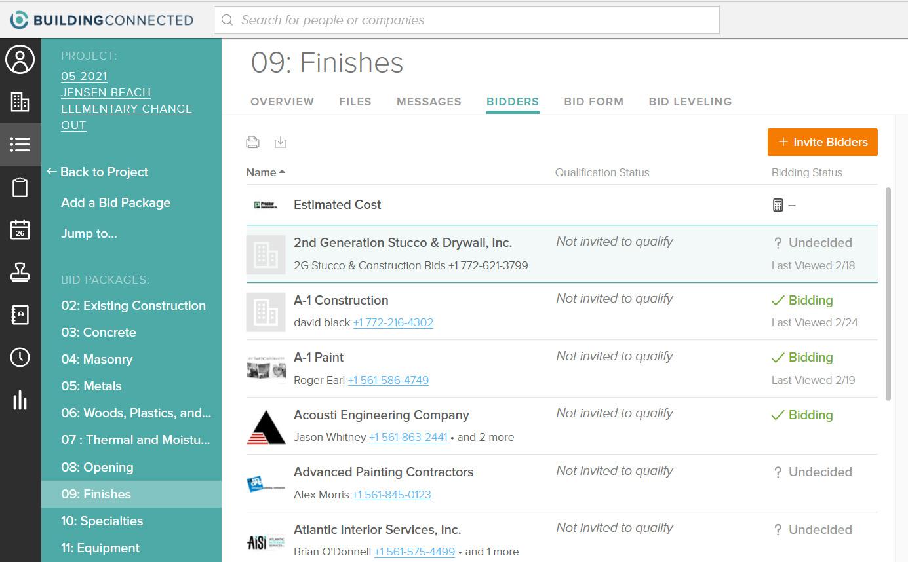The height and width of the screenshot is (562, 908).
Task: Open 05: Metals bid package
Action: 92,386
